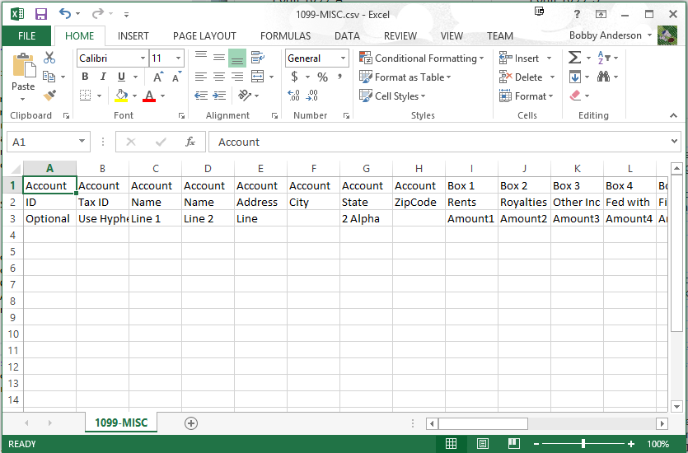Click the Percent Style icon
688x453 pixels.
pos(322,77)
